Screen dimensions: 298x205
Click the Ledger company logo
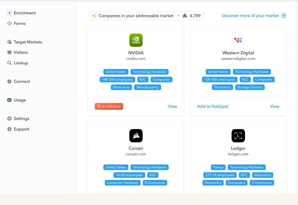click(238, 136)
